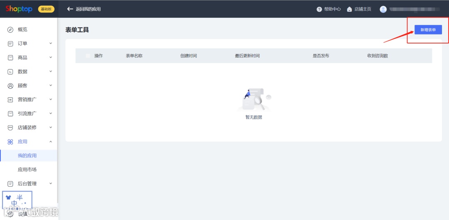The height and width of the screenshot is (220, 449).
Task: Expand the 订单 submenu chevron
Action: pos(51,44)
